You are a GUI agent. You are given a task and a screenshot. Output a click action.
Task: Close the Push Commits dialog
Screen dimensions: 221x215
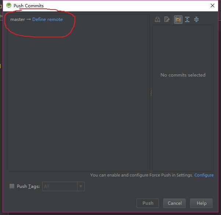[213, 5]
